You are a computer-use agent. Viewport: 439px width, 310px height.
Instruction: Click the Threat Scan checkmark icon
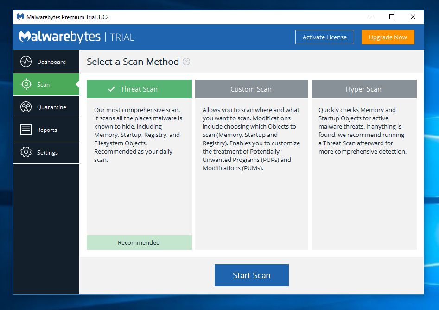112,89
